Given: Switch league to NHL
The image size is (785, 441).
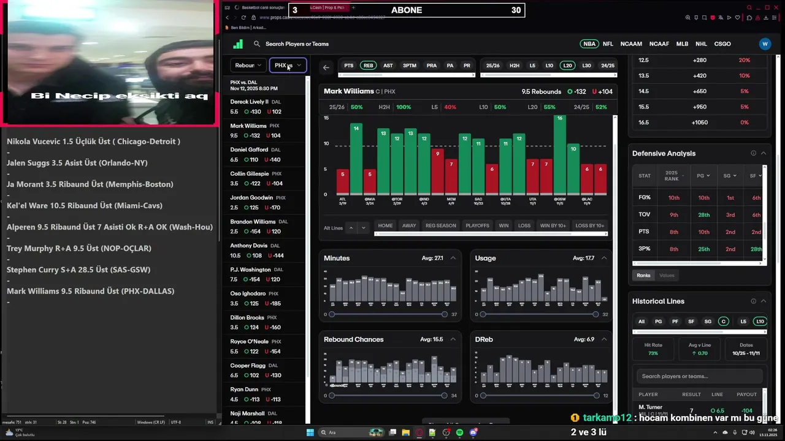Looking at the screenshot, I should coord(701,44).
